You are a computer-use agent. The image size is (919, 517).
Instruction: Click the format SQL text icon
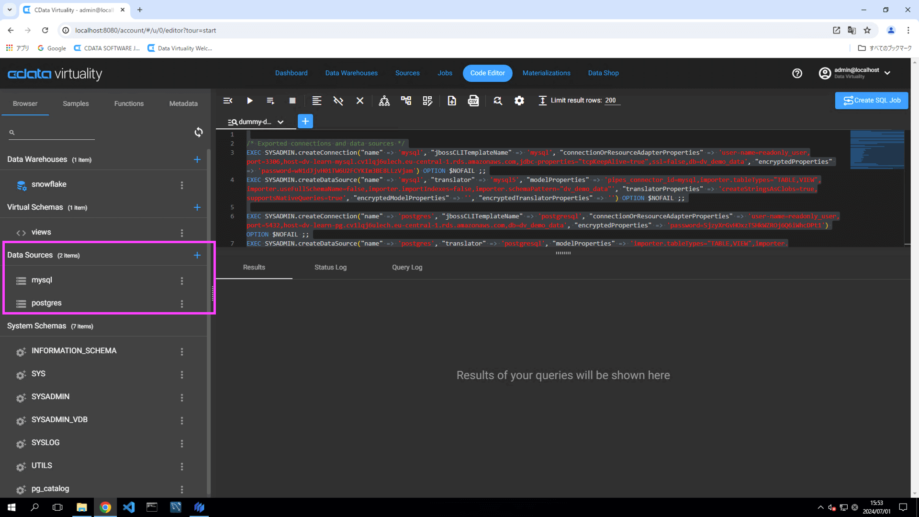pyautogui.click(x=316, y=101)
